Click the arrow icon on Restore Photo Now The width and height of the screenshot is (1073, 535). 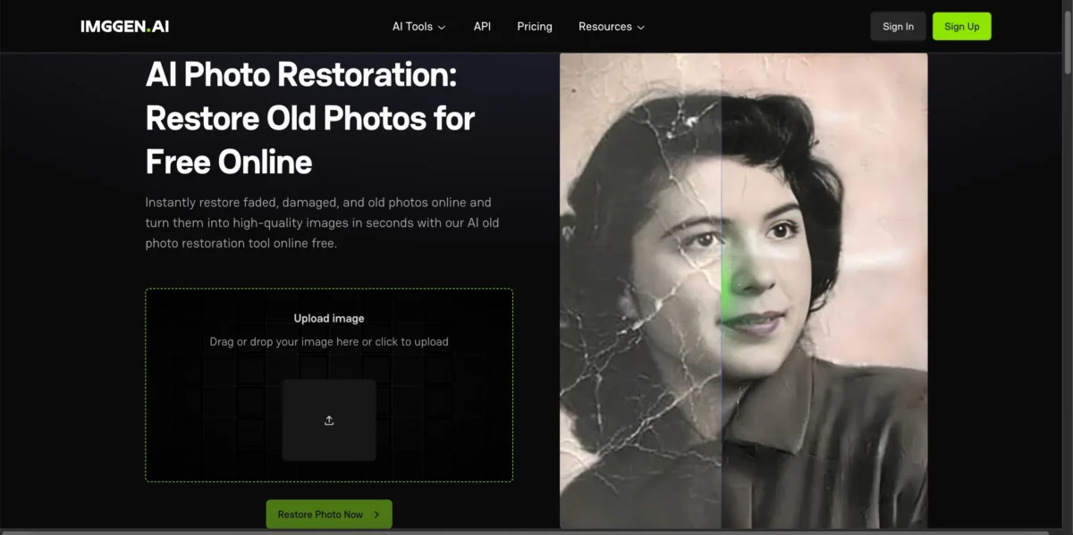pos(377,514)
